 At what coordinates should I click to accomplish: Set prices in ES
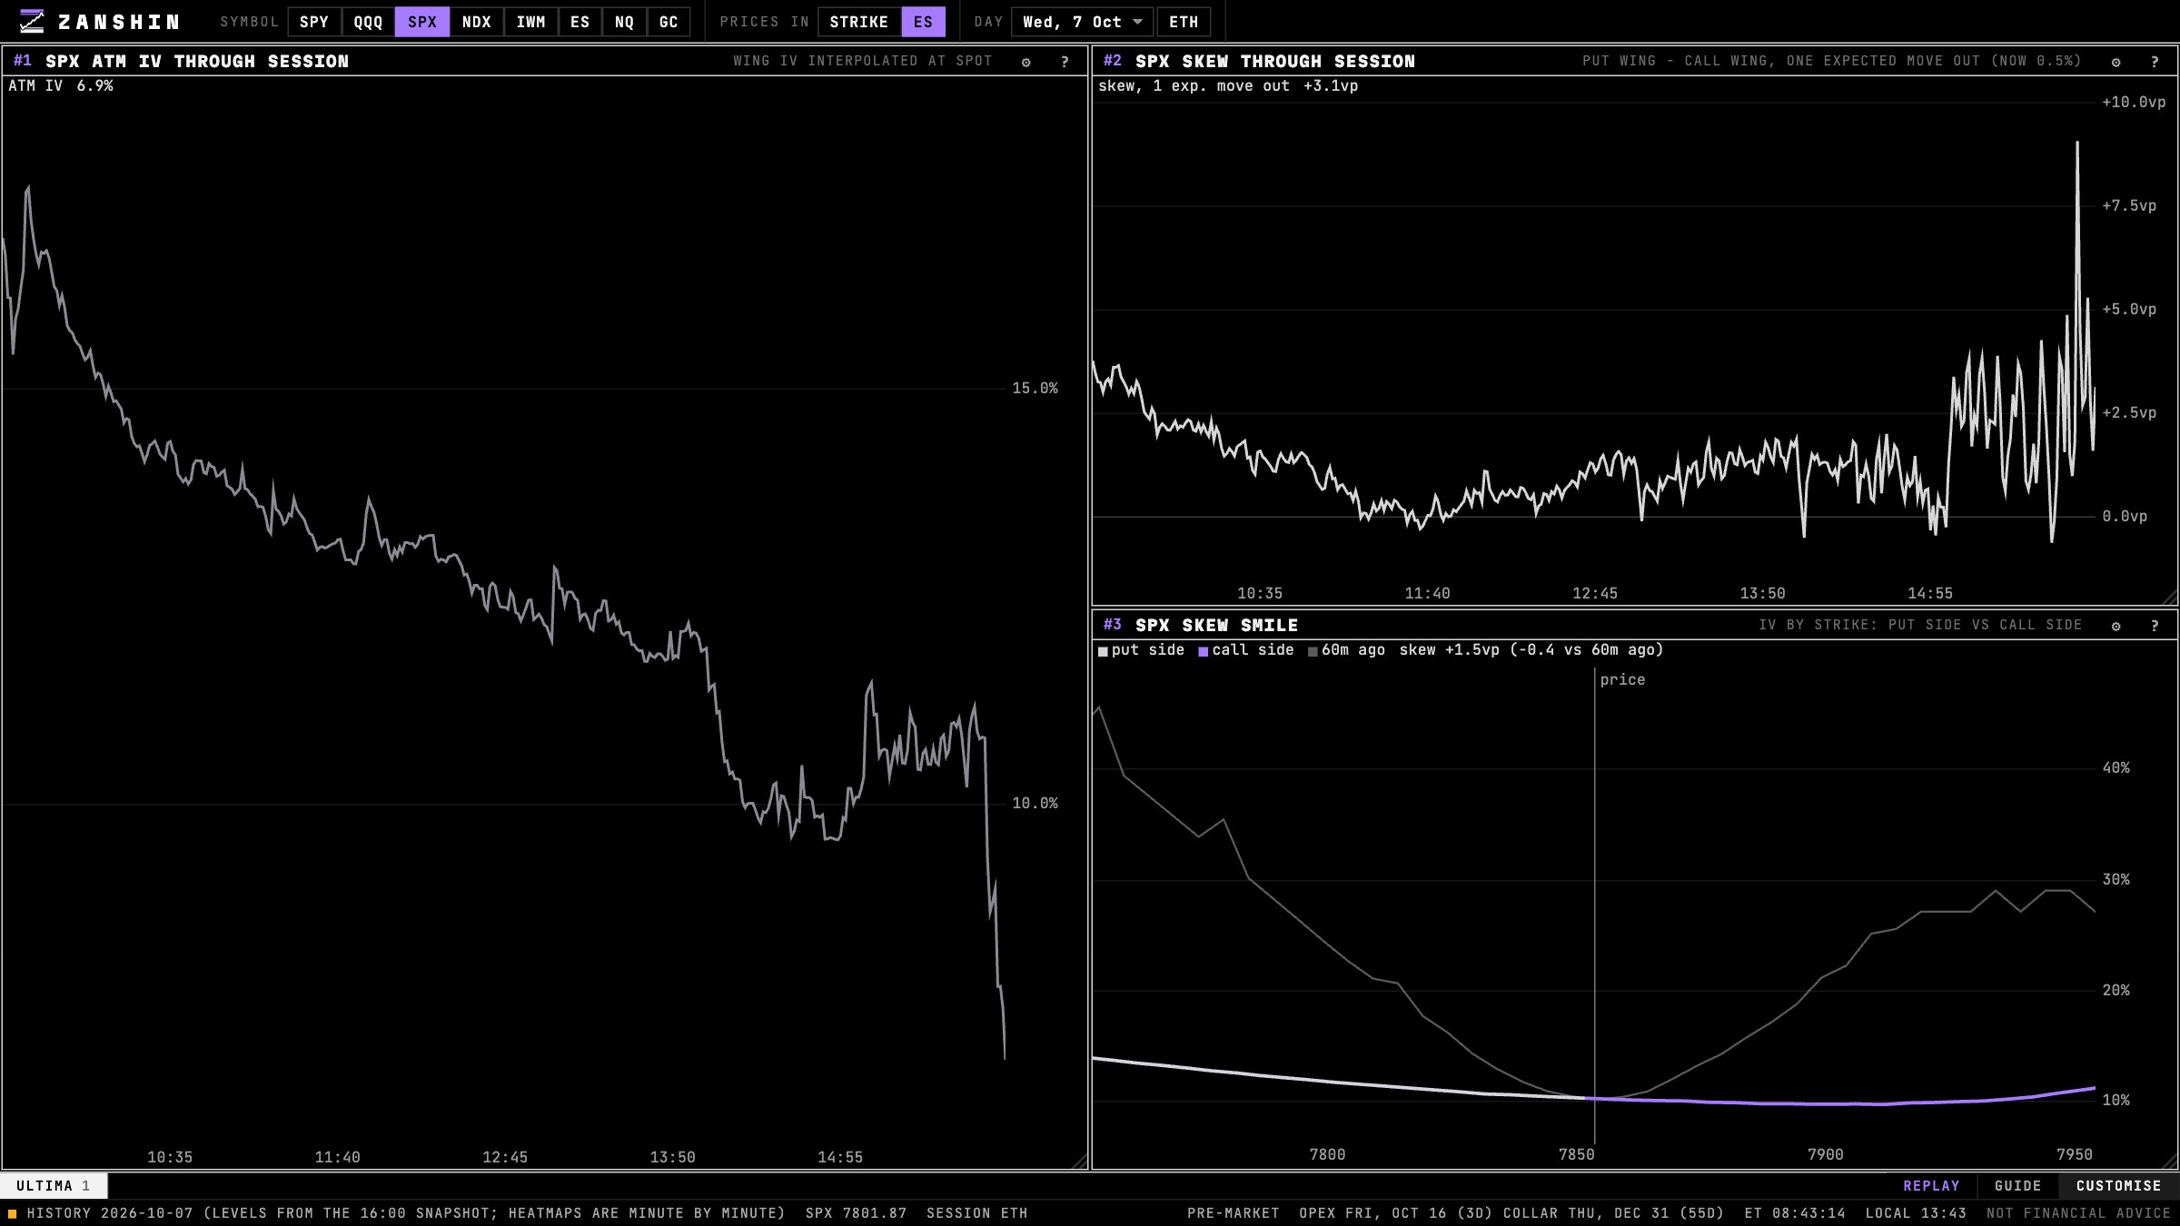(924, 22)
